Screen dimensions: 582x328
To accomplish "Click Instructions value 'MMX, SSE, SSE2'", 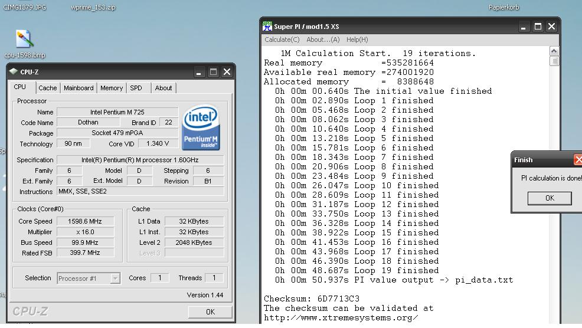I will coord(140,192).
